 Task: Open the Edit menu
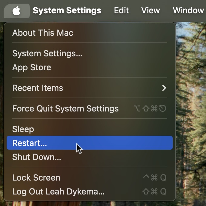click(x=121, y=11)
